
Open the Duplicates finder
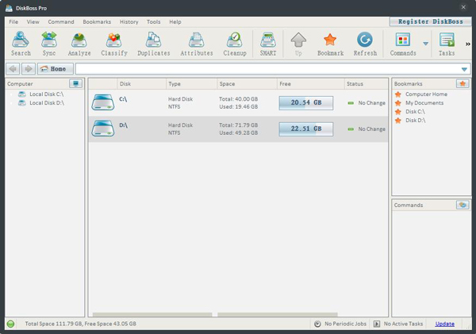pos(154,44)
